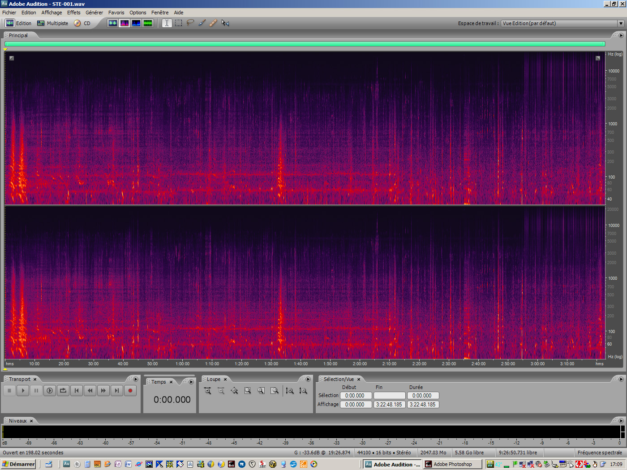Click the Zoom In vertically icon

click(x=290, y=390)
